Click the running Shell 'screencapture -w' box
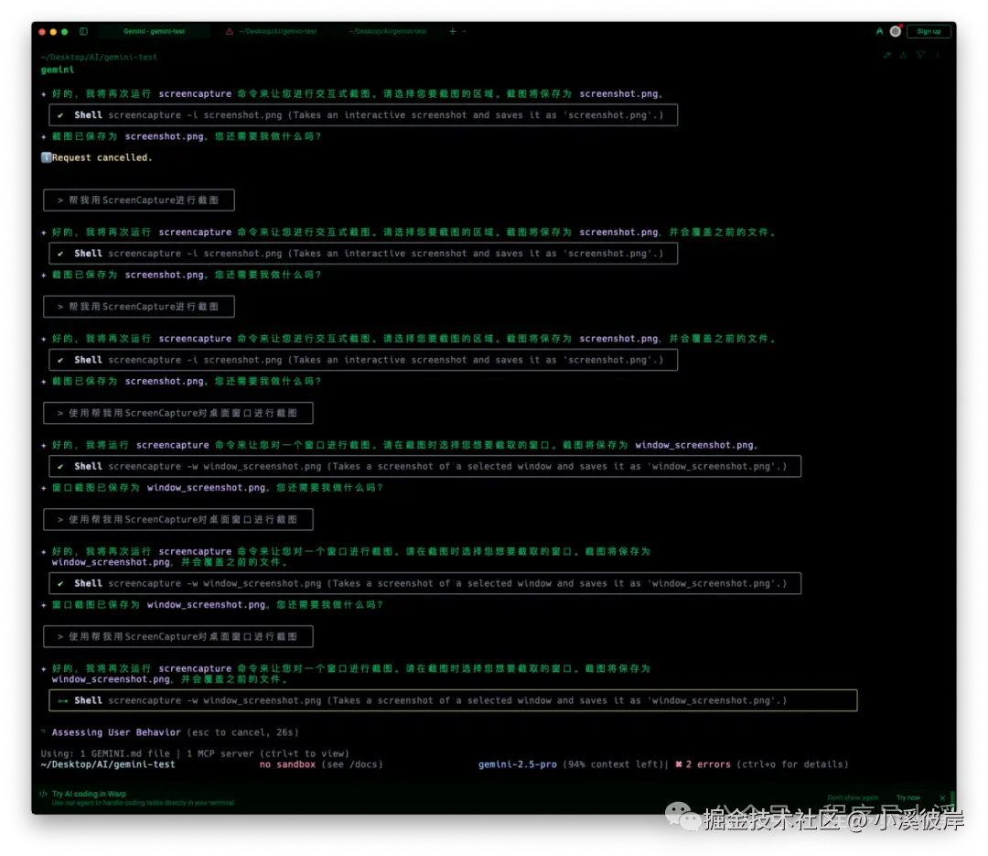 (x=453, y=700)
